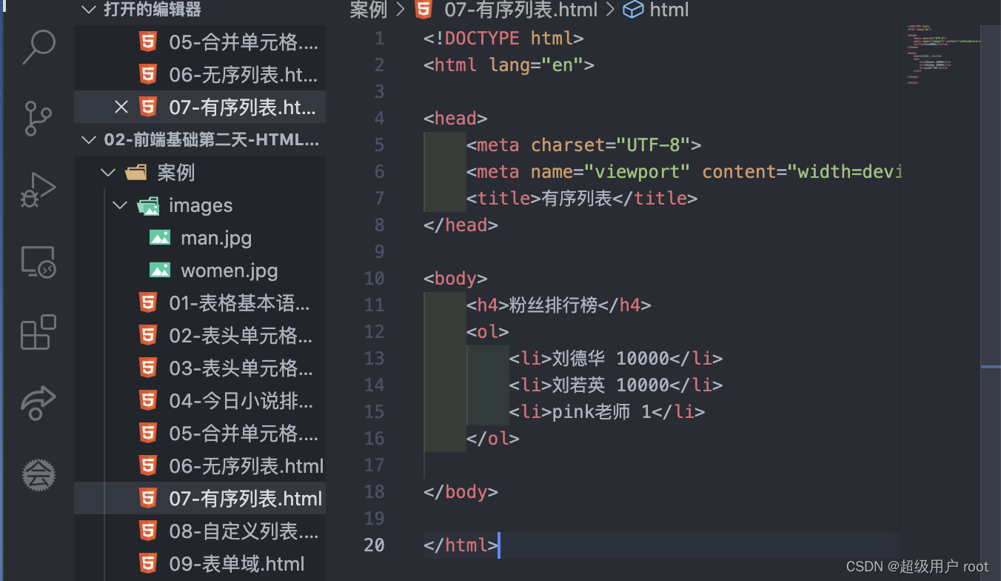The height and width of the screenshot is (581, 1001).
Task: Click the share arrow icon in activity bar
Action: pos(38,403)
